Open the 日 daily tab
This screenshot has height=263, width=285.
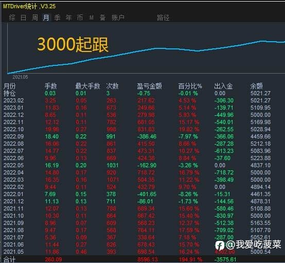[x=24, y=17]
